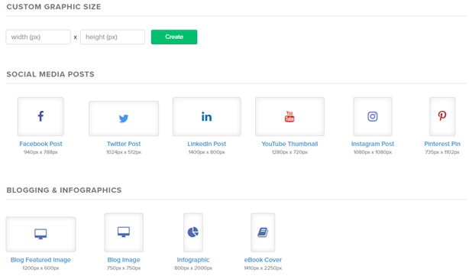Open the Twitter Post link
Image resolution: width=469 pixels, height=276 pixels.
(124, 144)
